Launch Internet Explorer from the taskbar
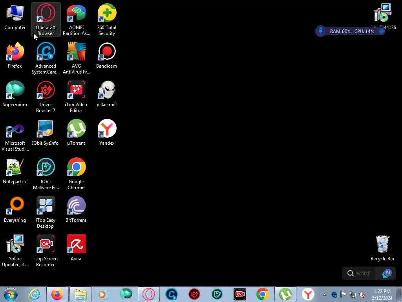402x302 pixels. tap(35, 294)
